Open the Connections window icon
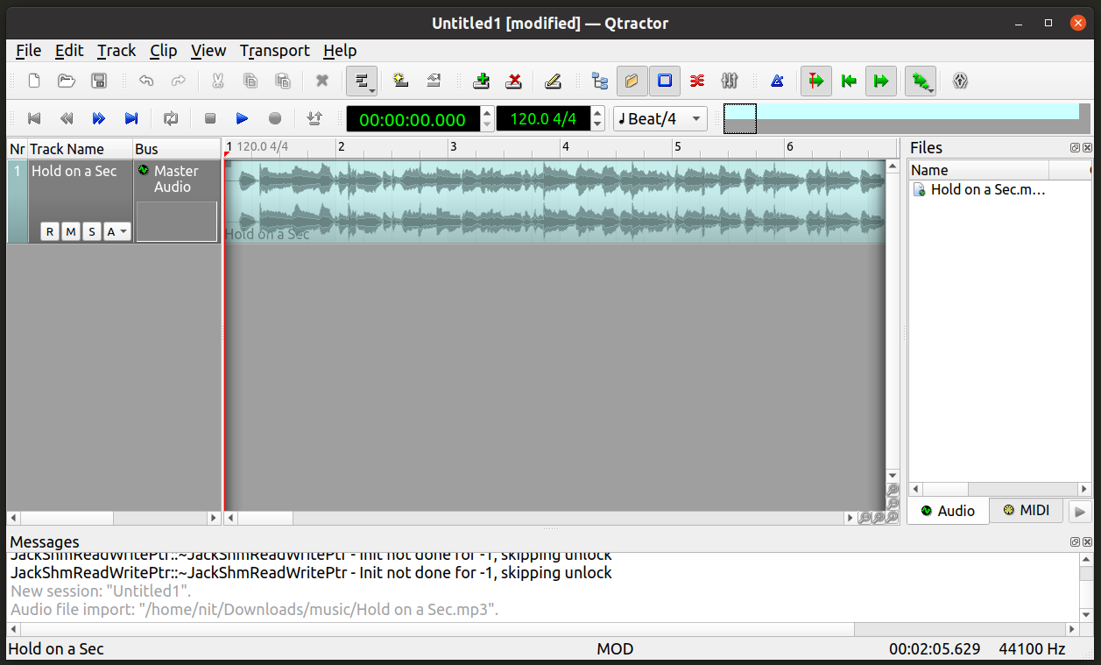This screenshot has height=665, width=1101. coord(697,81)
